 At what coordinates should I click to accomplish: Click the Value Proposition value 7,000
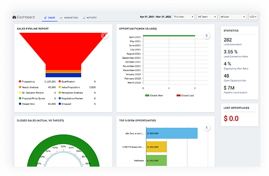(x=92, y=87)
